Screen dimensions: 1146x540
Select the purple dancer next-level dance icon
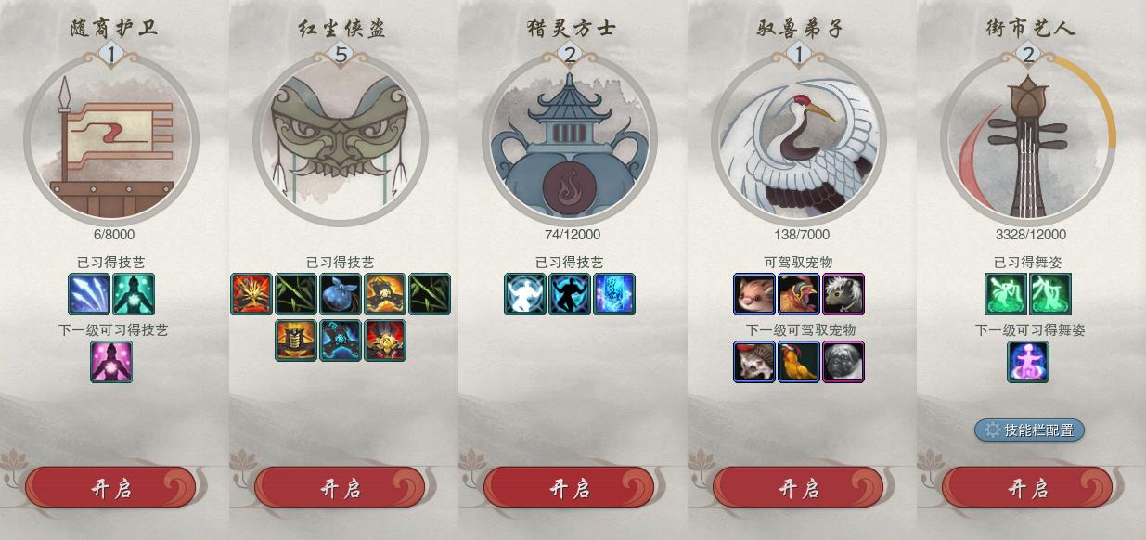tap(1028, 362)
